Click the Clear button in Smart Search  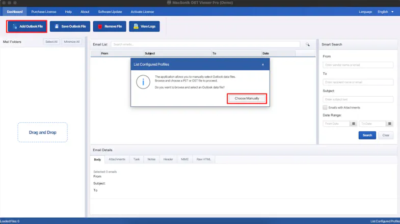(386, 135)
